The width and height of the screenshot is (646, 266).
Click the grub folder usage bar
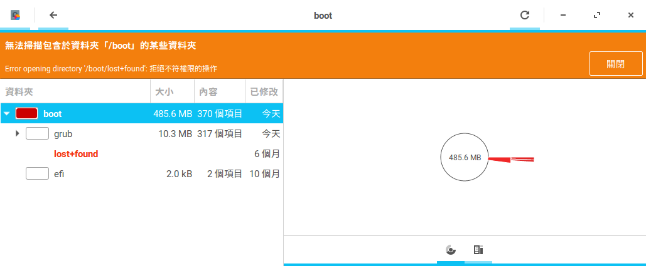[x=37, y=133]
